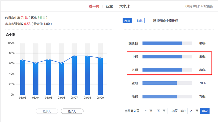Click the 80% value beside 瑞典超

[202, 43]
